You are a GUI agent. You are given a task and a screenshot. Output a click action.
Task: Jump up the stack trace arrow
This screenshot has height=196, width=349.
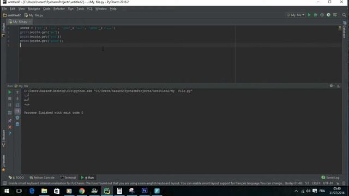tap(17, 92)
